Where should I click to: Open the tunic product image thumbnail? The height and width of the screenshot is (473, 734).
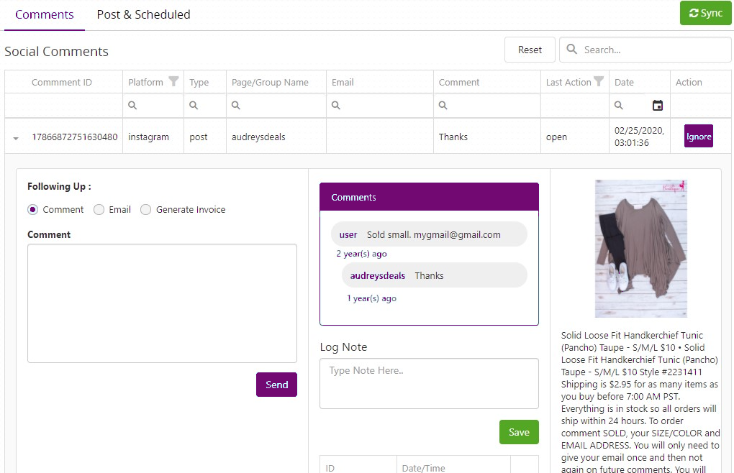pos(641,249)
